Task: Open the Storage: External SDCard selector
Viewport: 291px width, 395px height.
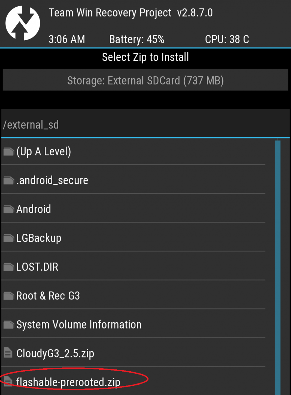Action: pos(145,80)
